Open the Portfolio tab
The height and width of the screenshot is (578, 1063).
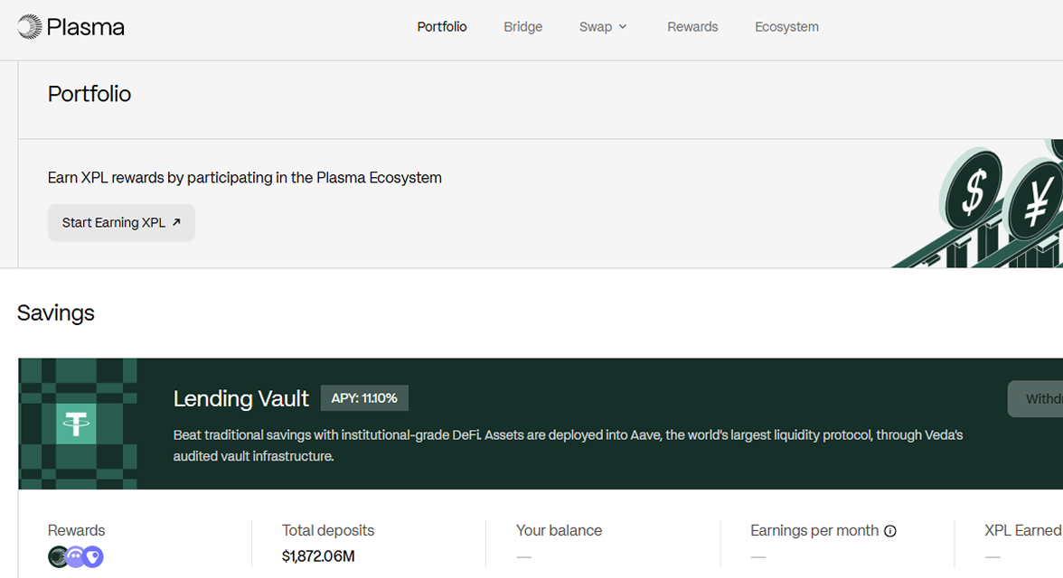(442, 27)
